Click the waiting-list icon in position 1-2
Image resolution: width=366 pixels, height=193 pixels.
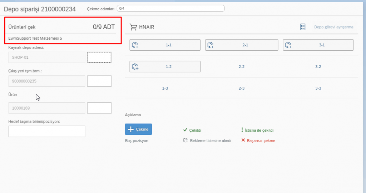tap(135, 67)
